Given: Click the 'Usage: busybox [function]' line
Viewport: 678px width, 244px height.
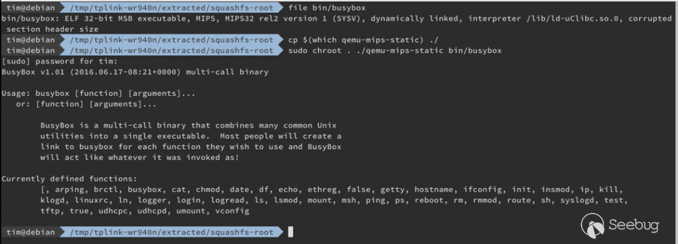Looking at the screenshot, I should (x=99, y=93).
